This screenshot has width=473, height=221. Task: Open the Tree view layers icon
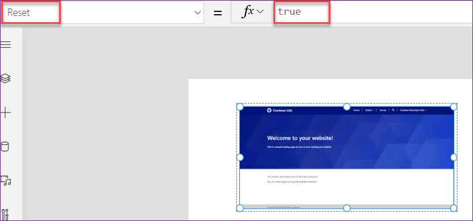tap(6, 78)
